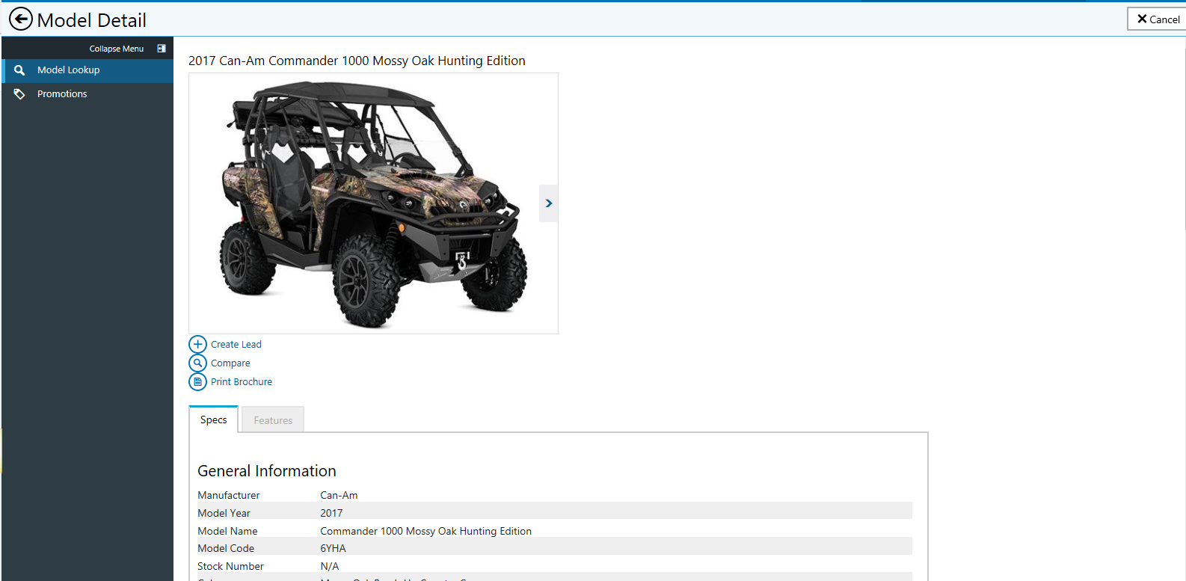Viewport: 1186px width, 581px height.
Task: Click the back arrow icon beside Model Detail
Action: coord(20,19)
